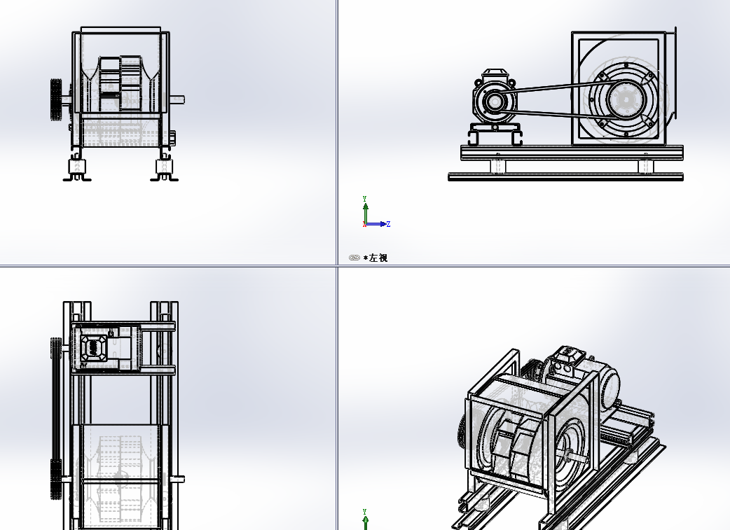The height and width of the screenshot is (530, 730).
Task: Select the base frame rail in the left view
Action: (572, 153)
